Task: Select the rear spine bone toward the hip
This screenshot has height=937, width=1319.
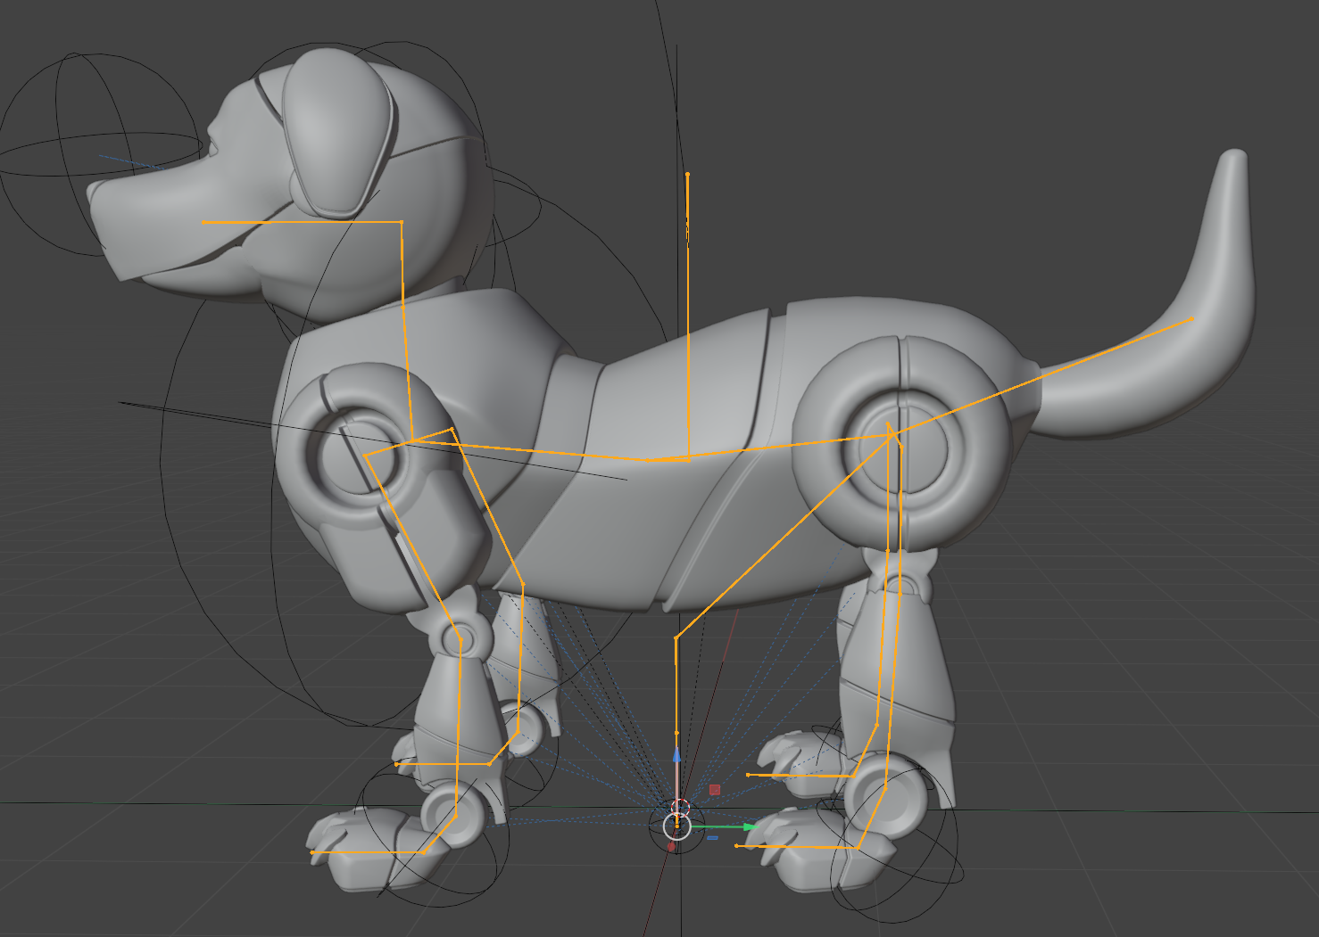Action: (769, 448)
